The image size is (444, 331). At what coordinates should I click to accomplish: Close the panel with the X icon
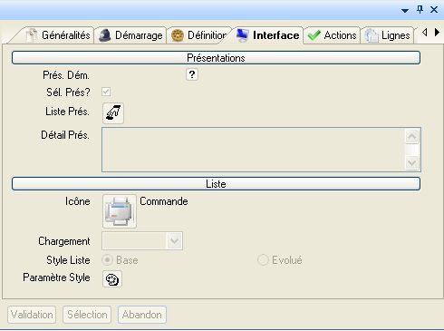(x=434, y=10)
